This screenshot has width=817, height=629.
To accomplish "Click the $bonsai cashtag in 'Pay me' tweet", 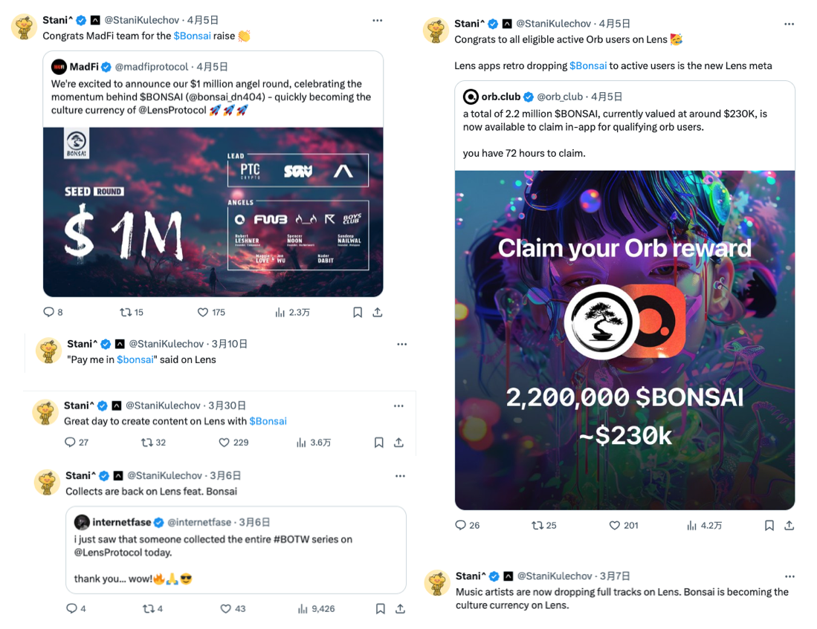I will tap(135, 359).
